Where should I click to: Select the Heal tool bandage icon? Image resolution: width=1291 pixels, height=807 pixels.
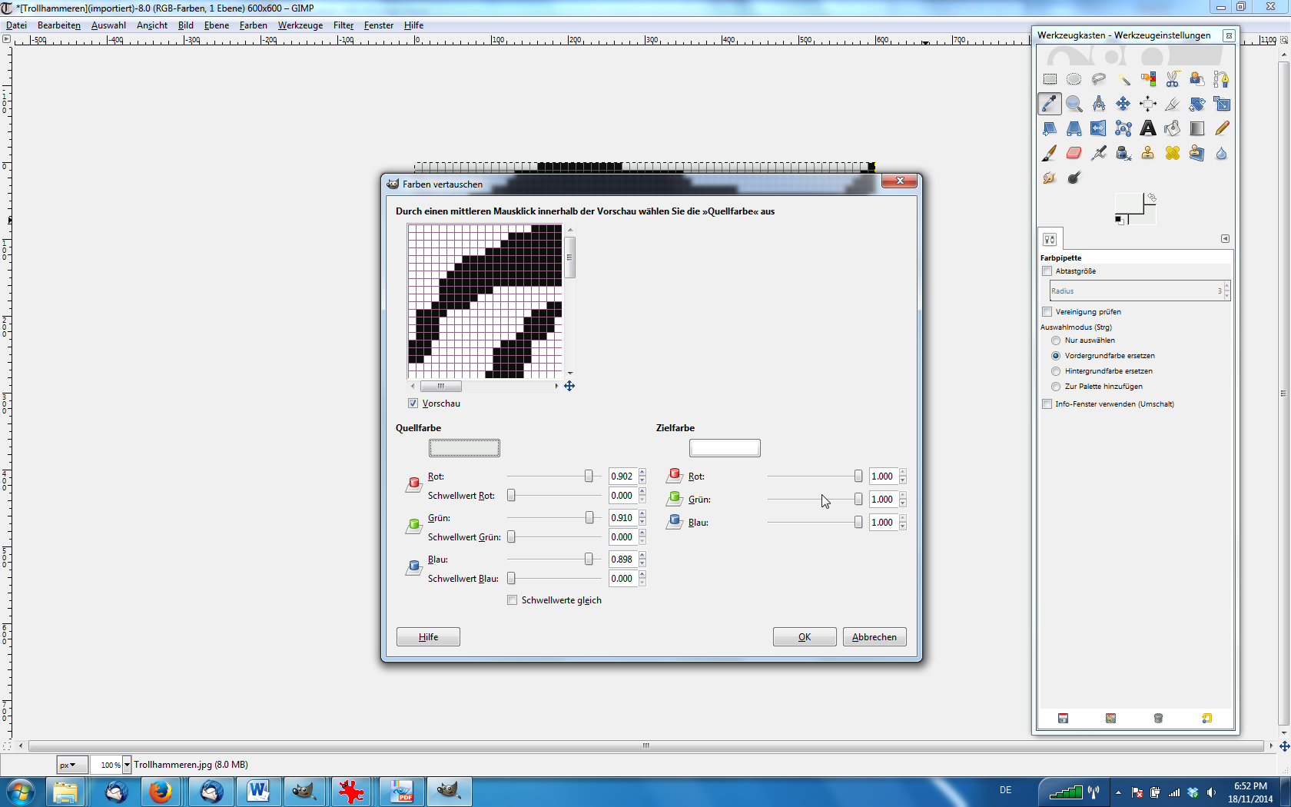1173,153
